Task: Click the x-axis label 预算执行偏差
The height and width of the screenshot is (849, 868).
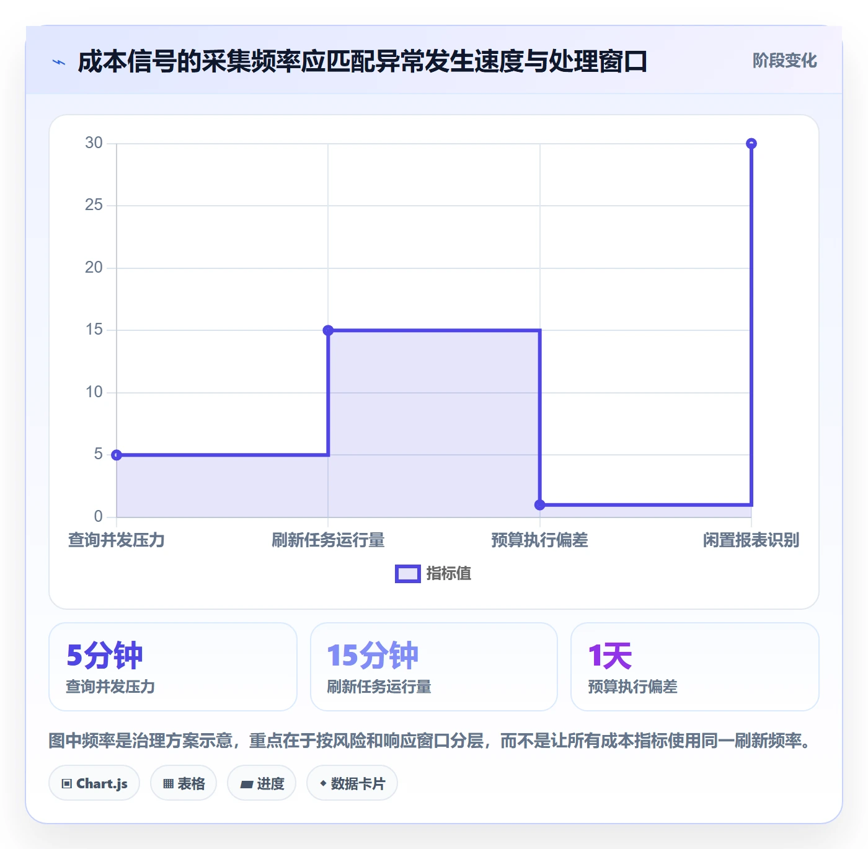Action: click(x=540, y=540)
